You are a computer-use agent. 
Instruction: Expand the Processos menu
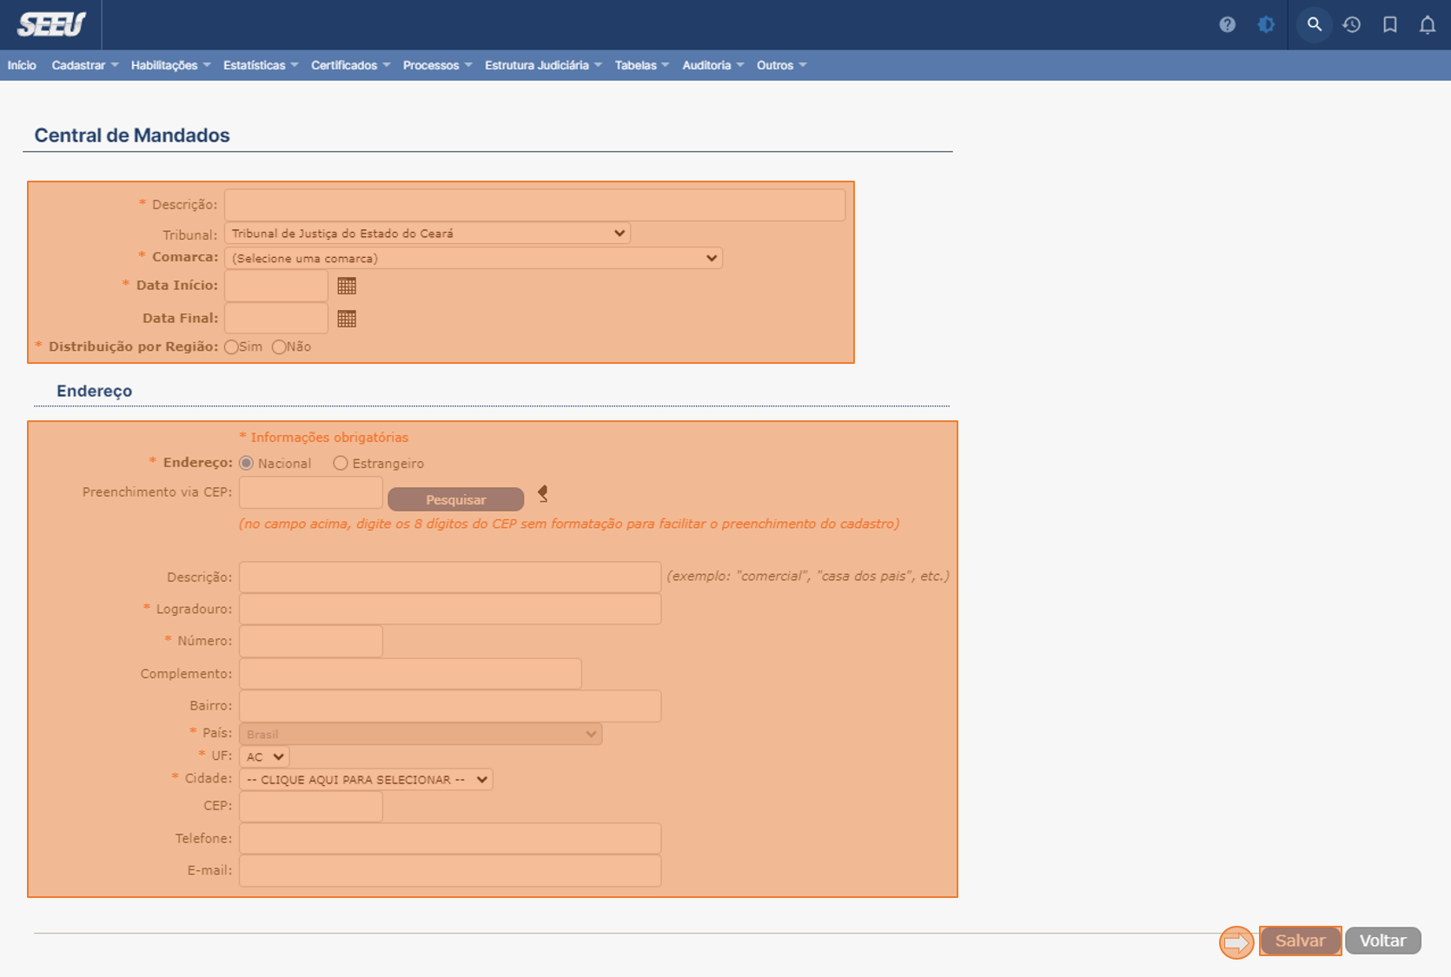click(437, 65)
